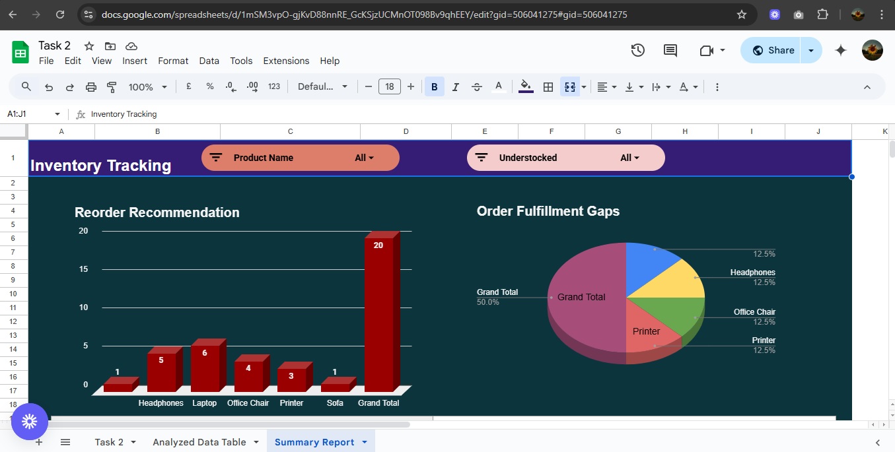Click the Share button

[771, 50]
